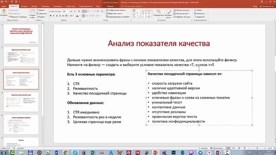Open Quick Styles (Экспресс-стили) gallery
Viewport: 276px width, 155px height.
[x=169, y=13]
